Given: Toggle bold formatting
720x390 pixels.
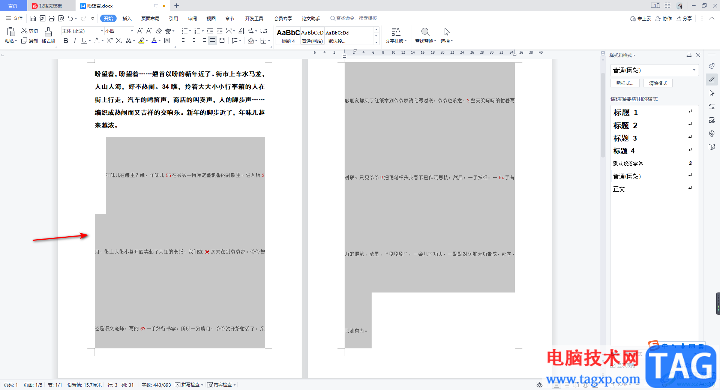Looking at the screenshot, I should click(x=66, y=40).
